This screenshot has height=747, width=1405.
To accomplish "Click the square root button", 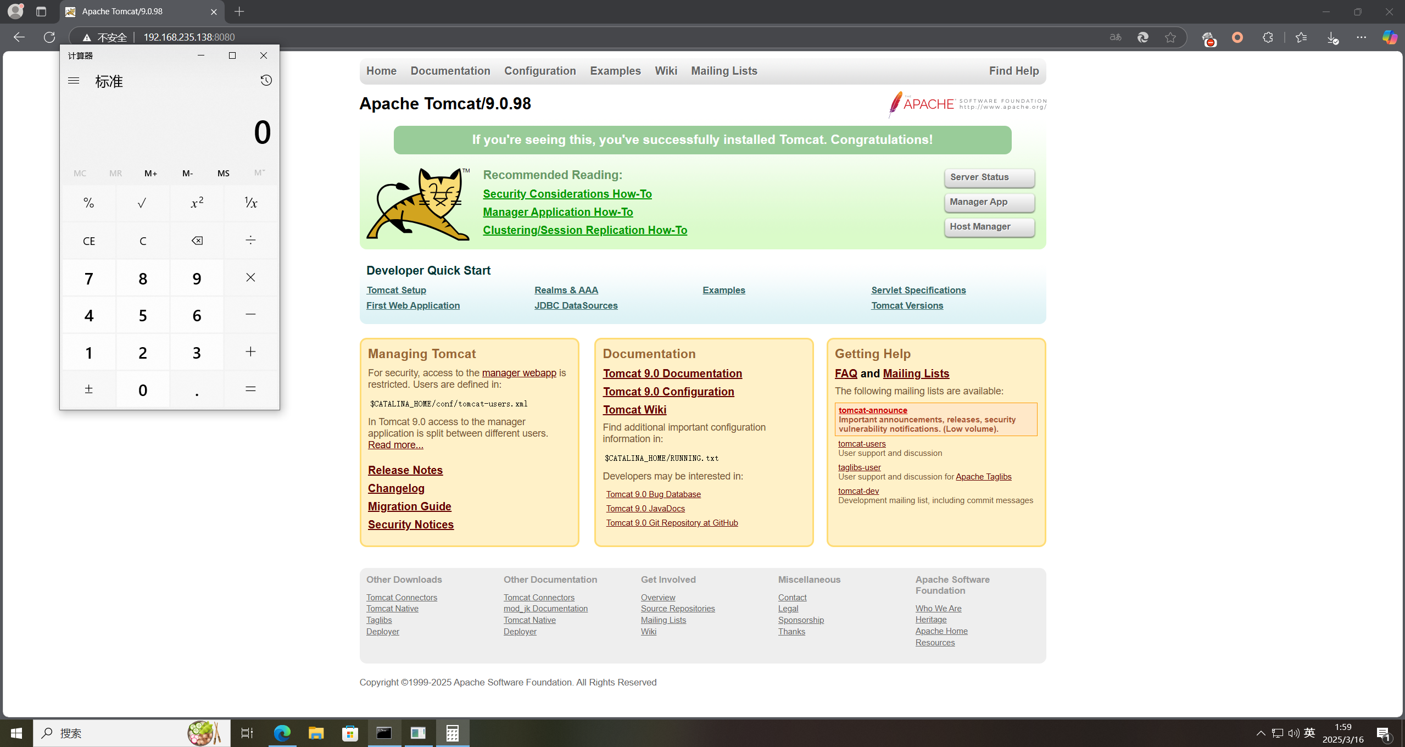I will pyautogui.click(x=142, y=203).
